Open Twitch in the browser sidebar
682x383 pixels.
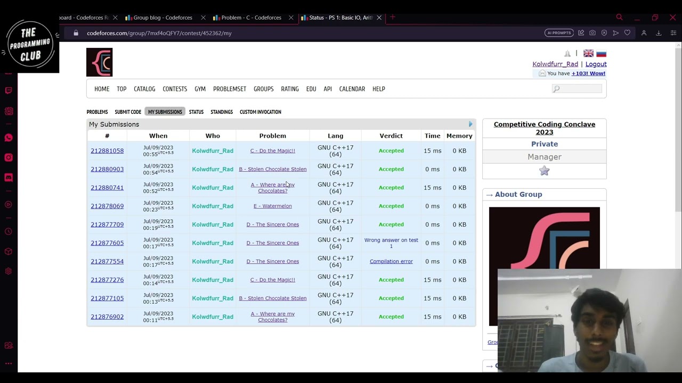(x=9, y=90)
